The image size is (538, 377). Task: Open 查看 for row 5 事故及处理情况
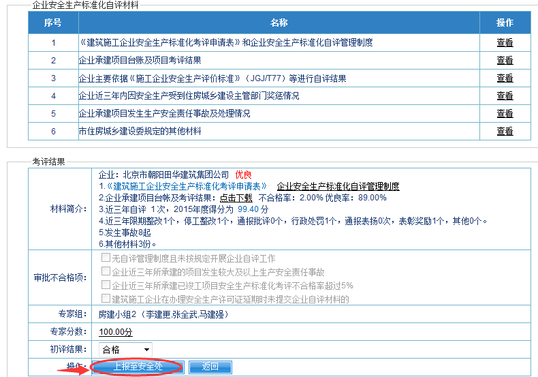[x=505, y=114]
